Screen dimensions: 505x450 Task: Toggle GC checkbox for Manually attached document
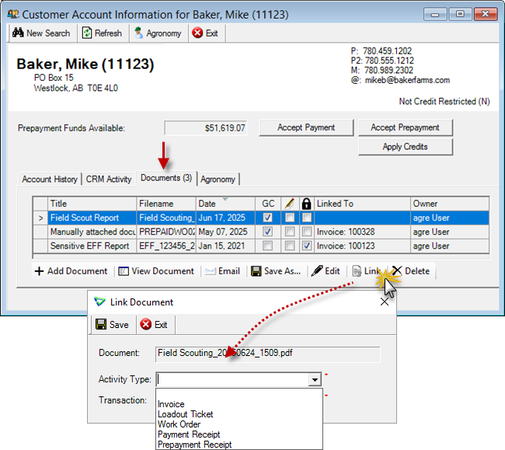coord(267,232)
